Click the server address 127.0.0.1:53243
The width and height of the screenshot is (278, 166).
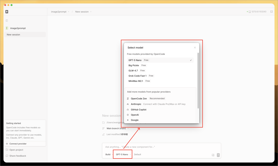pyautogui.click(x=259, y=12)
